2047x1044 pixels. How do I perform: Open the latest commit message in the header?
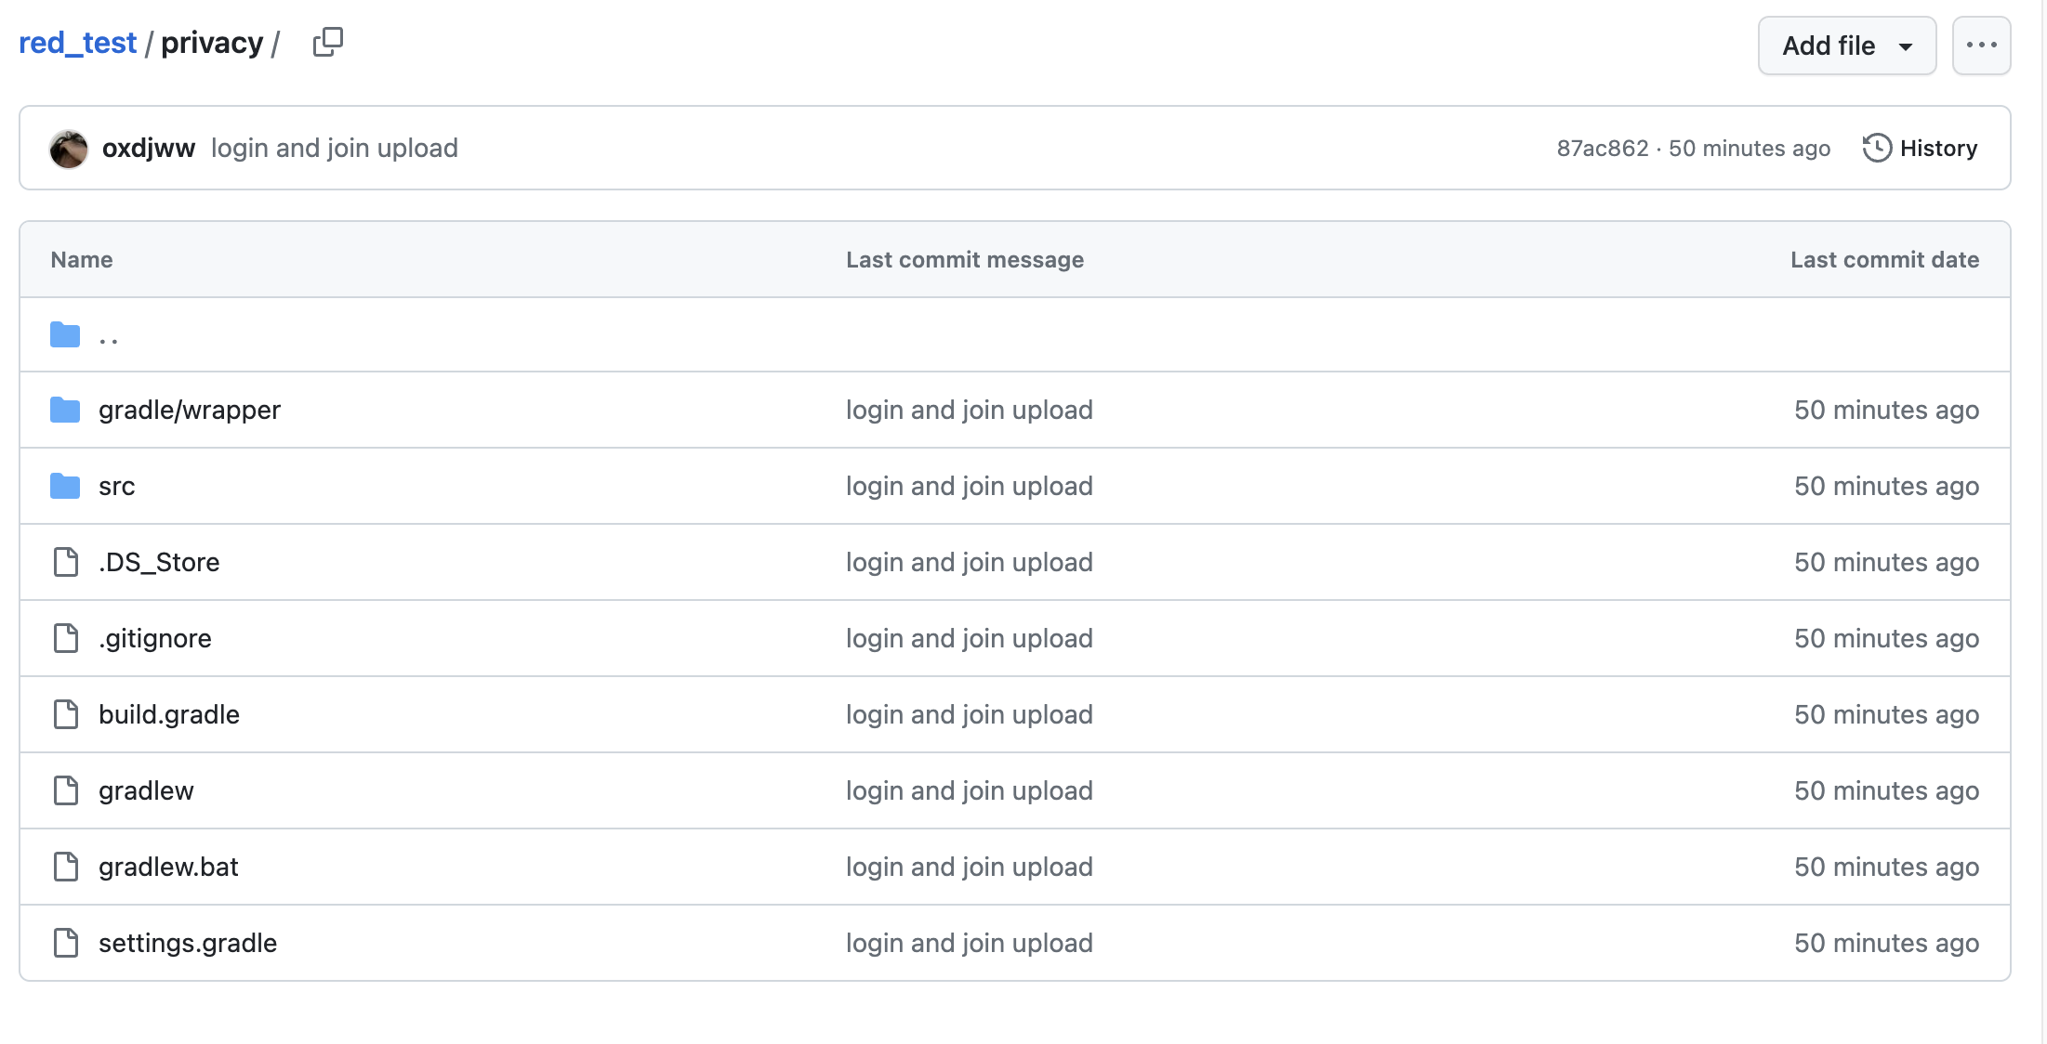point(335,149)
